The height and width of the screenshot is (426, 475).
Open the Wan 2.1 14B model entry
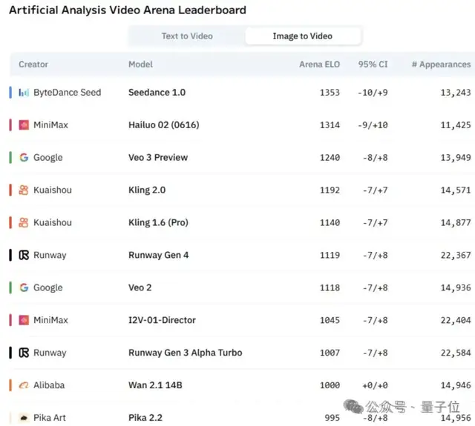[155, 386]
